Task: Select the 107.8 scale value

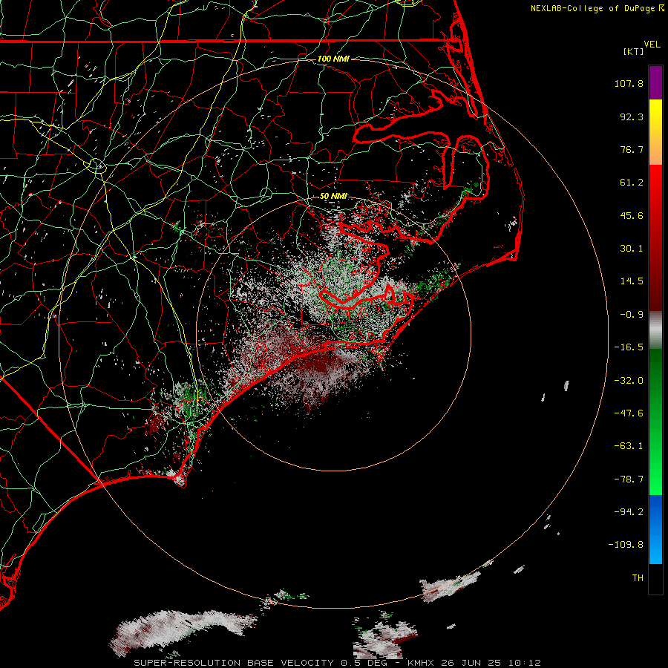Action: pos(629,83)
